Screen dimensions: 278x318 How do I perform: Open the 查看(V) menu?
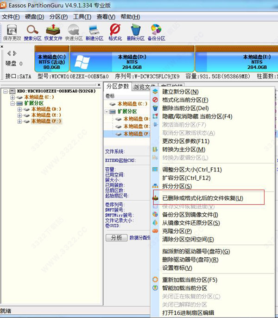(x=106, y=17)
